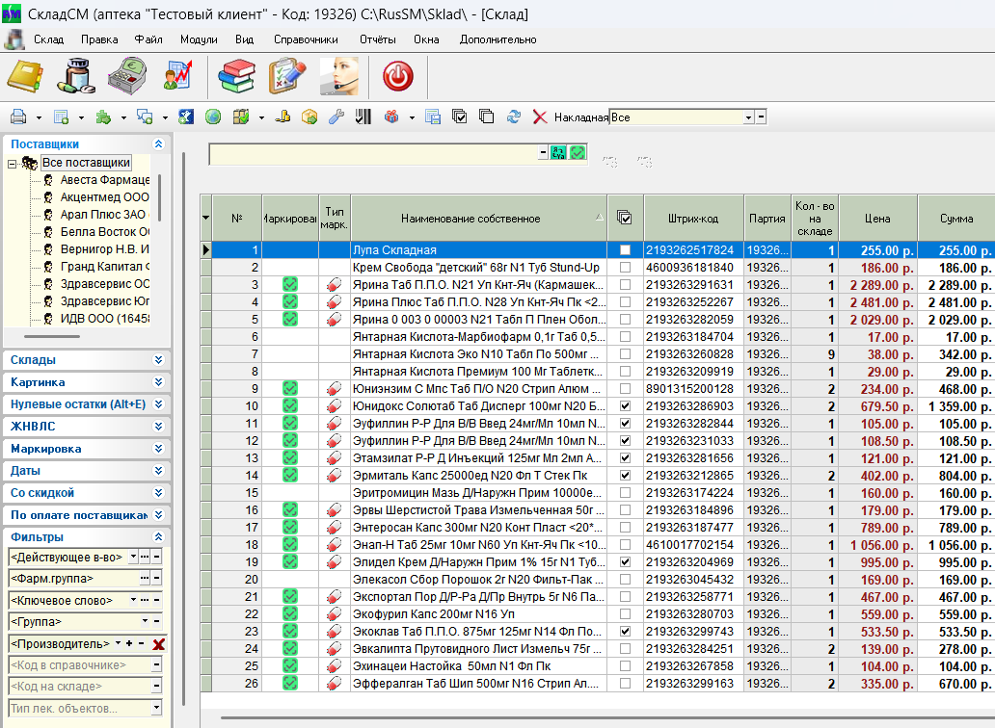Expand the Маркировка panel
995x728 pixels.
(159, 449)
